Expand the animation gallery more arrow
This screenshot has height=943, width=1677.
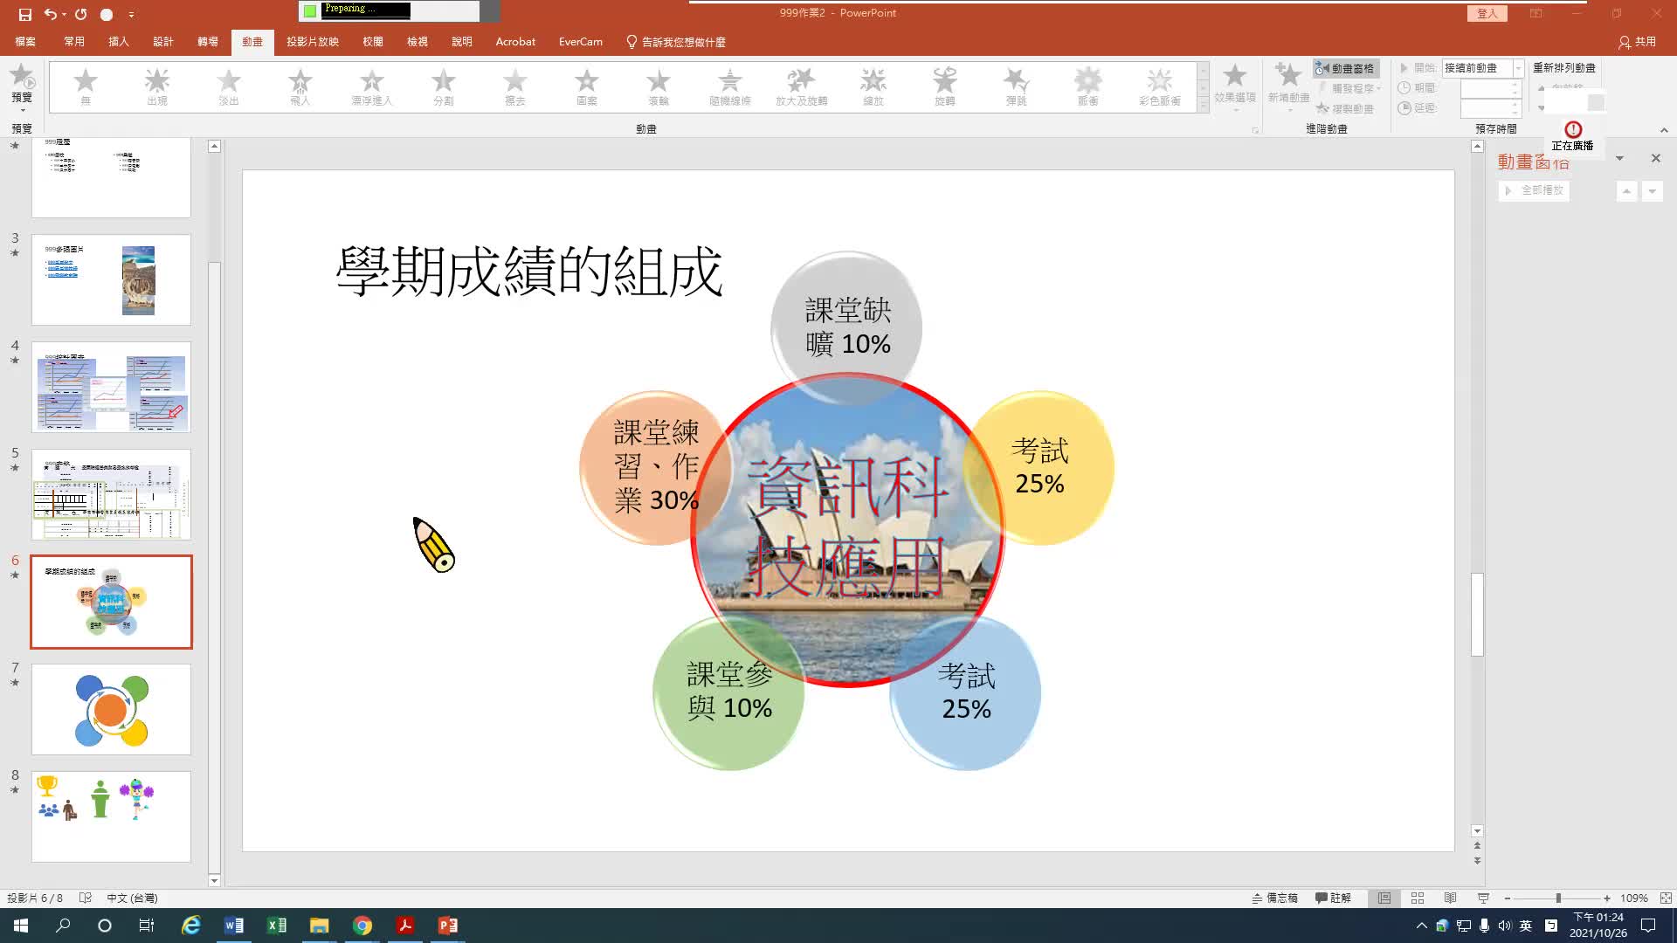1203,105
